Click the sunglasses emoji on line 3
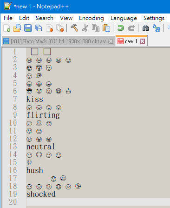 pos(29,68)
